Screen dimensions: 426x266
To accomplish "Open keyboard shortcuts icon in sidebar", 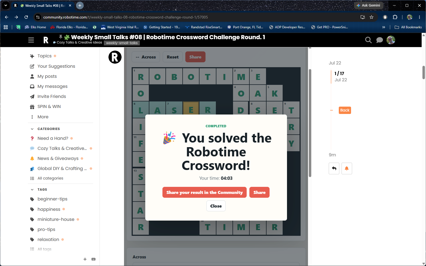I will (x=93, y=259).
